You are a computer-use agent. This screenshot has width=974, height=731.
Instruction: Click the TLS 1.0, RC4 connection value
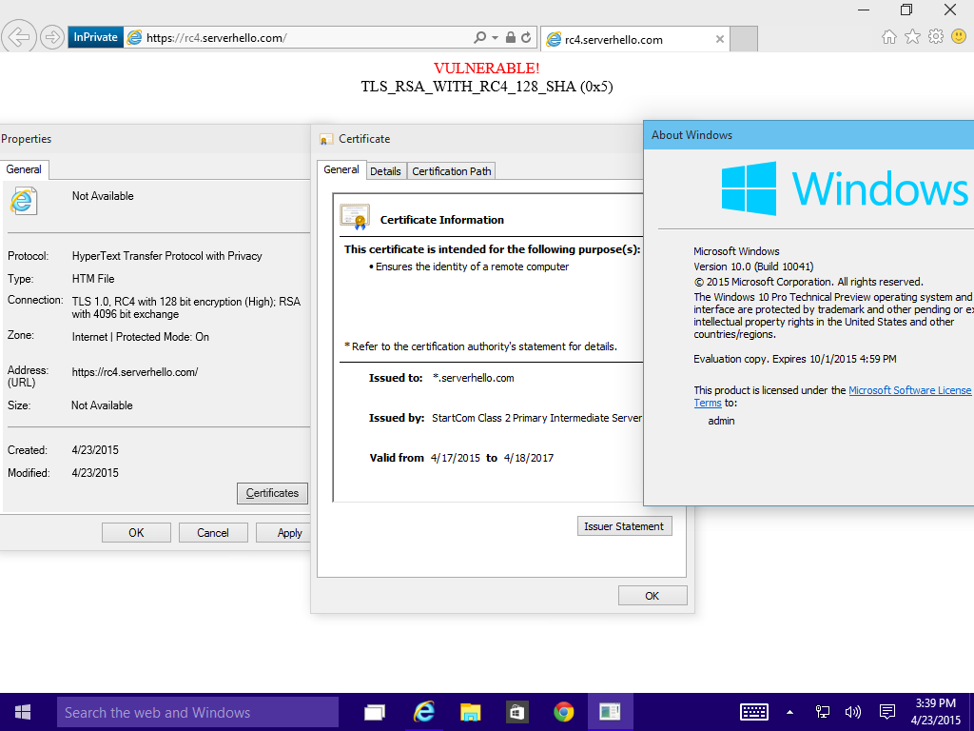point(186,307)
